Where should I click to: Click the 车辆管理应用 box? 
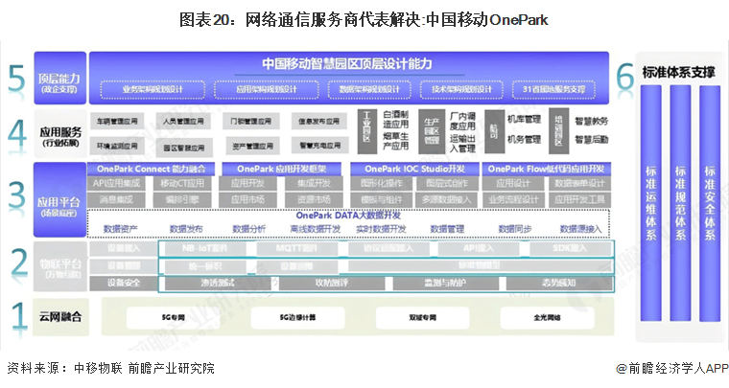pos(117,123)
